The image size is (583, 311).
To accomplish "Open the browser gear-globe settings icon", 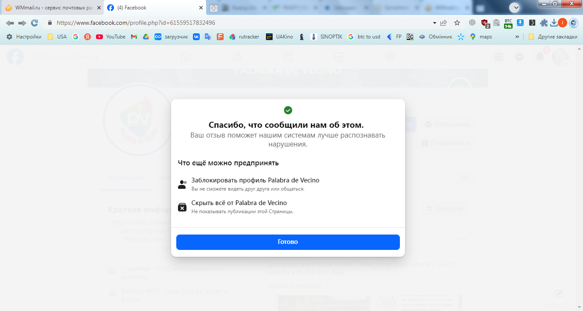I will 574,23.
